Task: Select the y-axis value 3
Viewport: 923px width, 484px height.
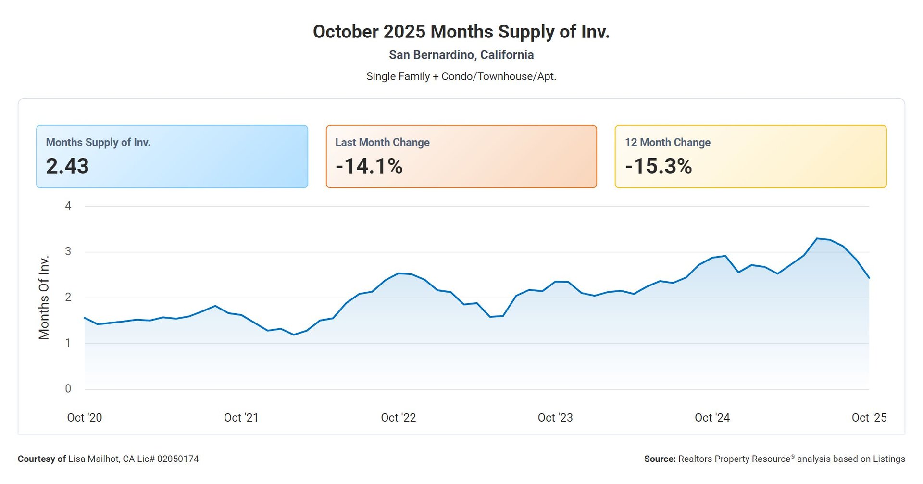Action: click(68, 251)
